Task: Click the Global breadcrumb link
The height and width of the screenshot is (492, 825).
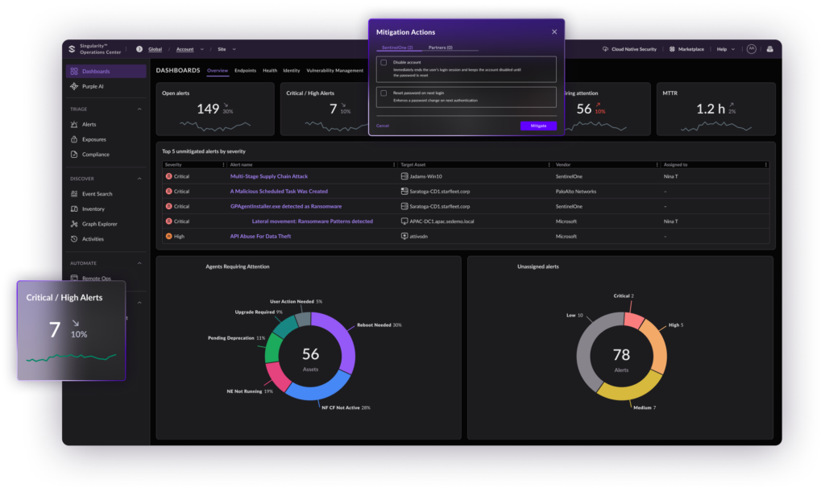Action: click(x=155, y=49)
